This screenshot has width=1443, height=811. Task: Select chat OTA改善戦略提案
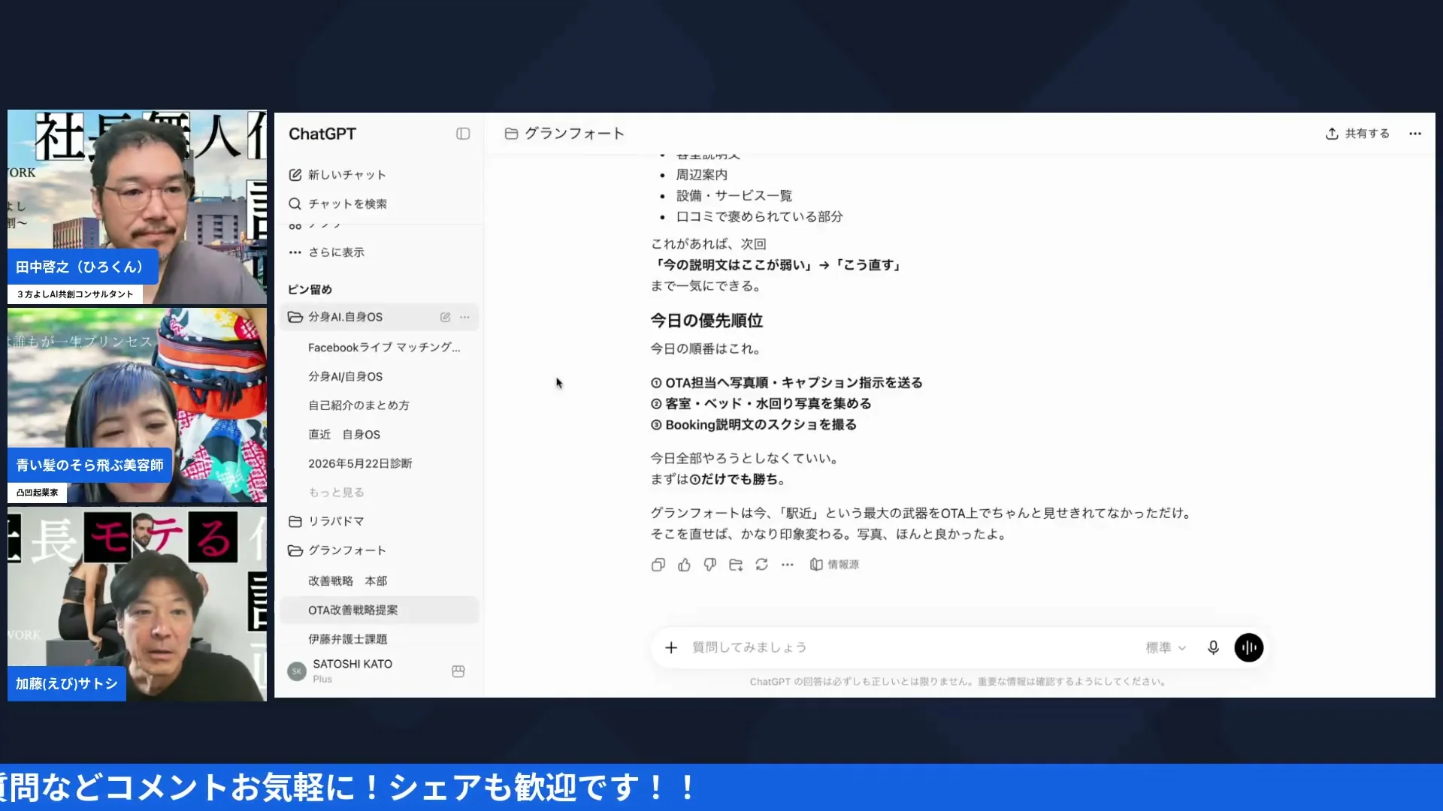tap(380, 610)
